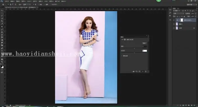
Task: Open the Actions panel play icon
Action: point(170,16)
